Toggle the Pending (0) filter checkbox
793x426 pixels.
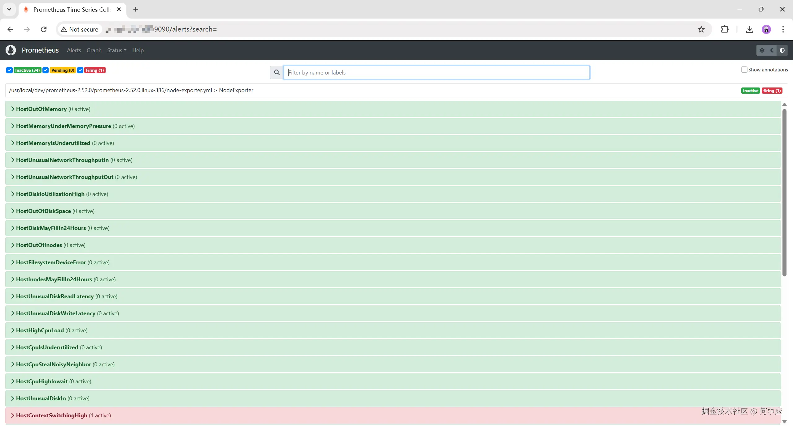(46, 70)
